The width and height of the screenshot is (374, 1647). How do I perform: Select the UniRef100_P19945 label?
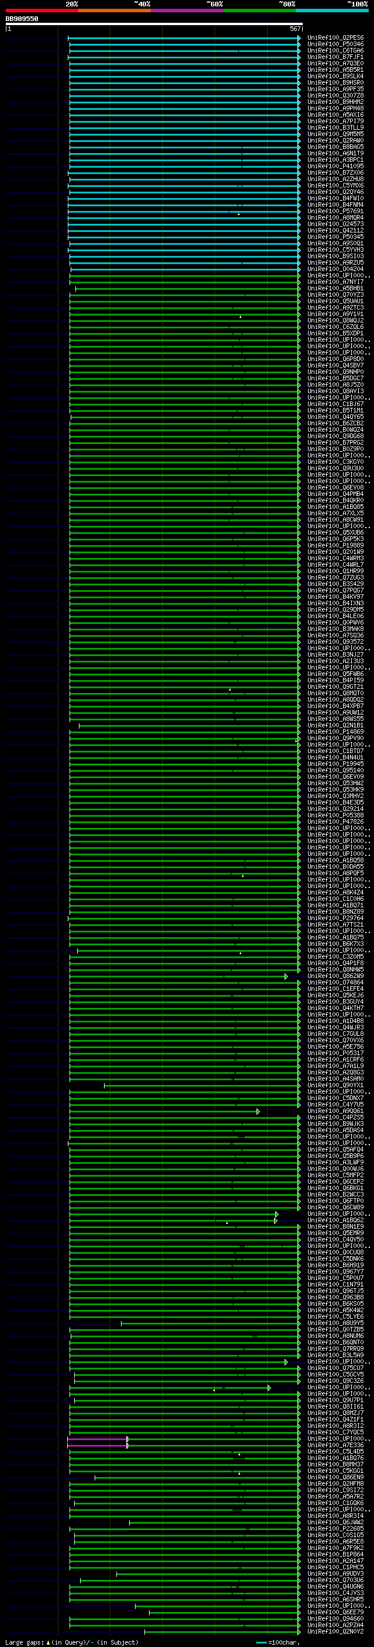[335, 764]
